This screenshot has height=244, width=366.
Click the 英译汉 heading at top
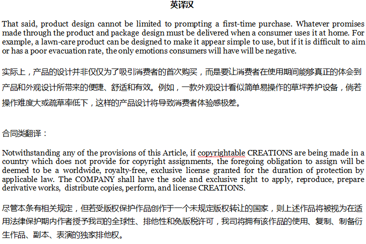[182, 5]
